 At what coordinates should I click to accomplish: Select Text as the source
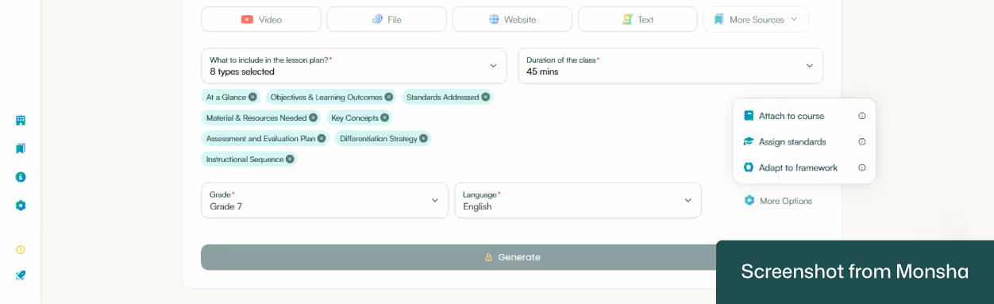coord(638,19)
